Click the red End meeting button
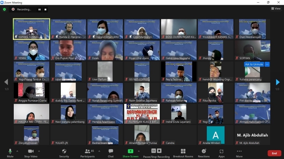 point(274,153)
